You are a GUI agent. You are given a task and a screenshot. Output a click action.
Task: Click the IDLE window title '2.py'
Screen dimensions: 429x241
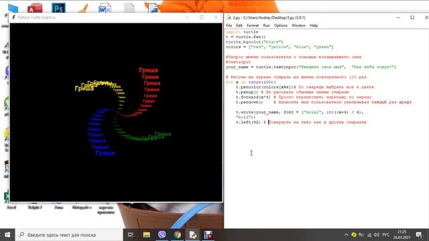pyautogui.click(x=269, y=17)
